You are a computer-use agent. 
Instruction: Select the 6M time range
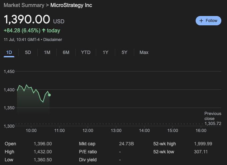click(66, 52)
